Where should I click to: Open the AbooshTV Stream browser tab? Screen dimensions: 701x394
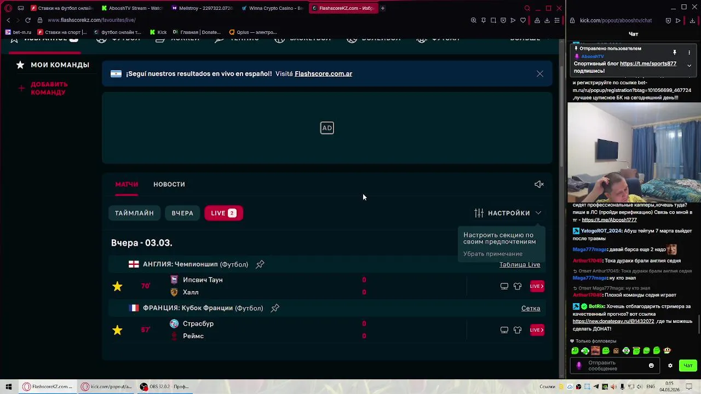coord(132,8)
